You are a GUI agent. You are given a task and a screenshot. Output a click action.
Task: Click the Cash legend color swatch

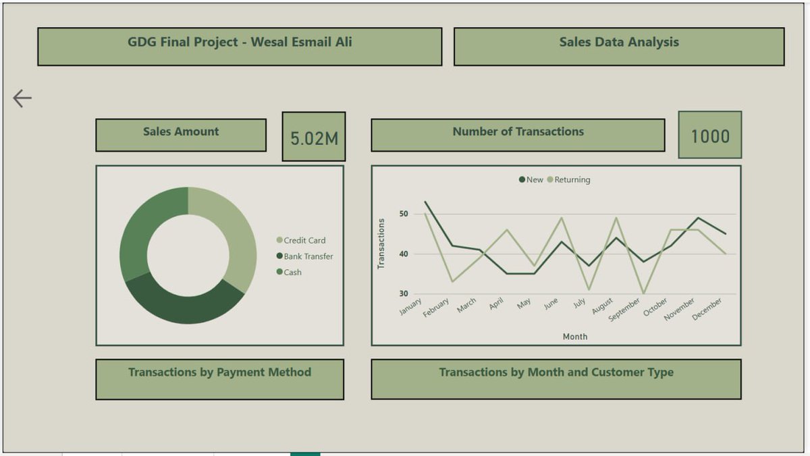click(x=279, y=273)
